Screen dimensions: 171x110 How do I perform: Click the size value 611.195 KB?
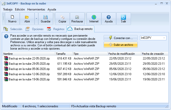64,64
